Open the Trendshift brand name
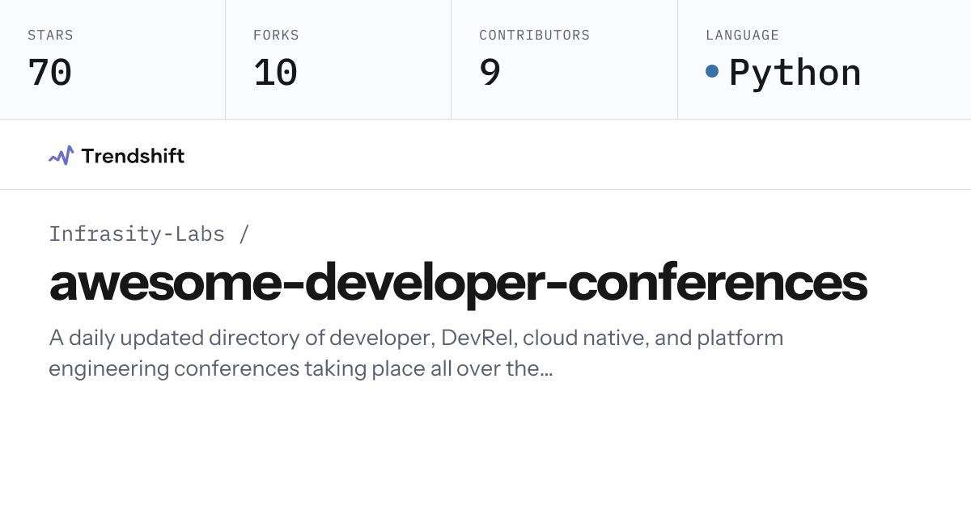971x509 pixels. pos(133,156)
